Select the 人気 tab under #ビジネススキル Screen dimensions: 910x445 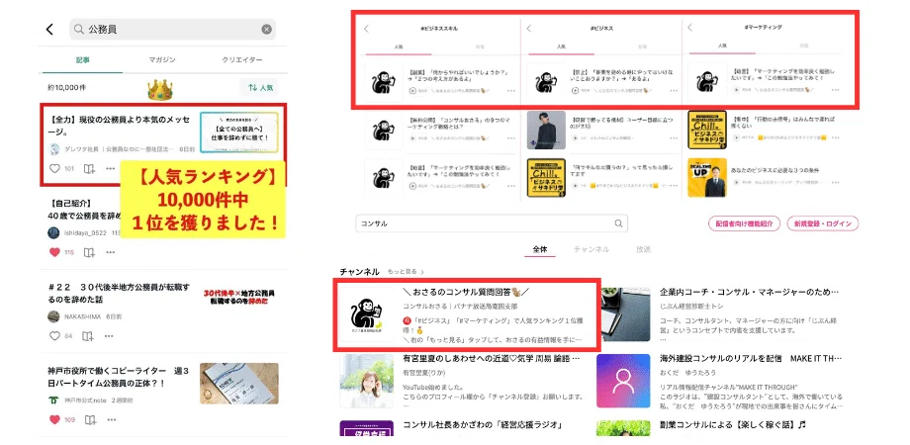[x=398, y=46]
